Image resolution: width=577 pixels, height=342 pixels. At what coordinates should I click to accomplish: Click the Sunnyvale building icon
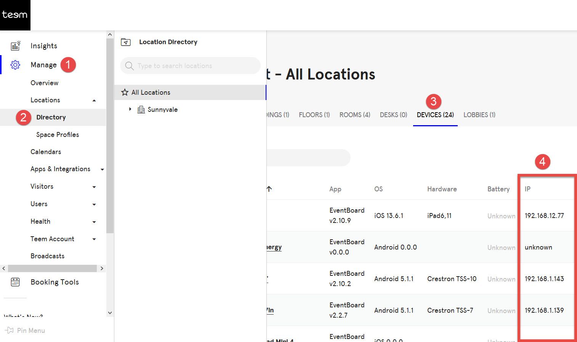141,110
